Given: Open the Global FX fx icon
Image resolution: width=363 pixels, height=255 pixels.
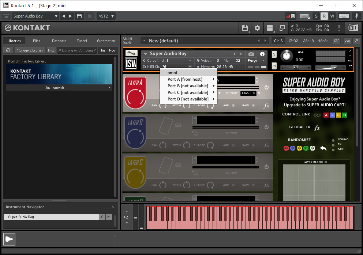Looking at the screenshot, I should 317,127.
